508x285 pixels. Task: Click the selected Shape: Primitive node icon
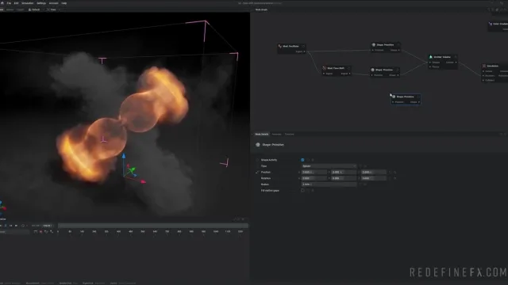coord(394,97)
